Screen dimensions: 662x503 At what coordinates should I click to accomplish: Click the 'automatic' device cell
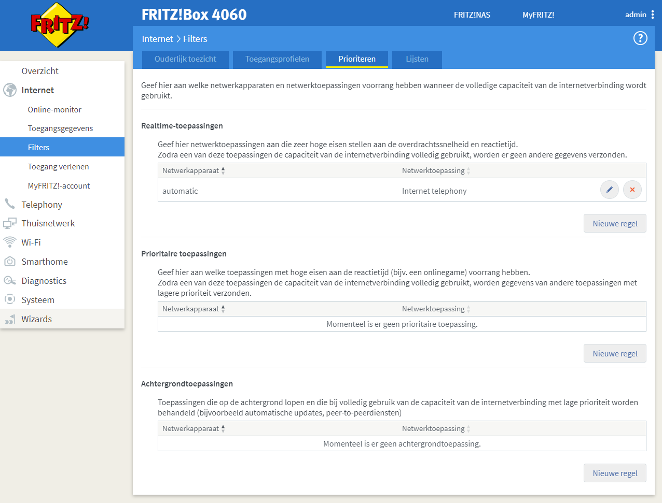(180, 191)
